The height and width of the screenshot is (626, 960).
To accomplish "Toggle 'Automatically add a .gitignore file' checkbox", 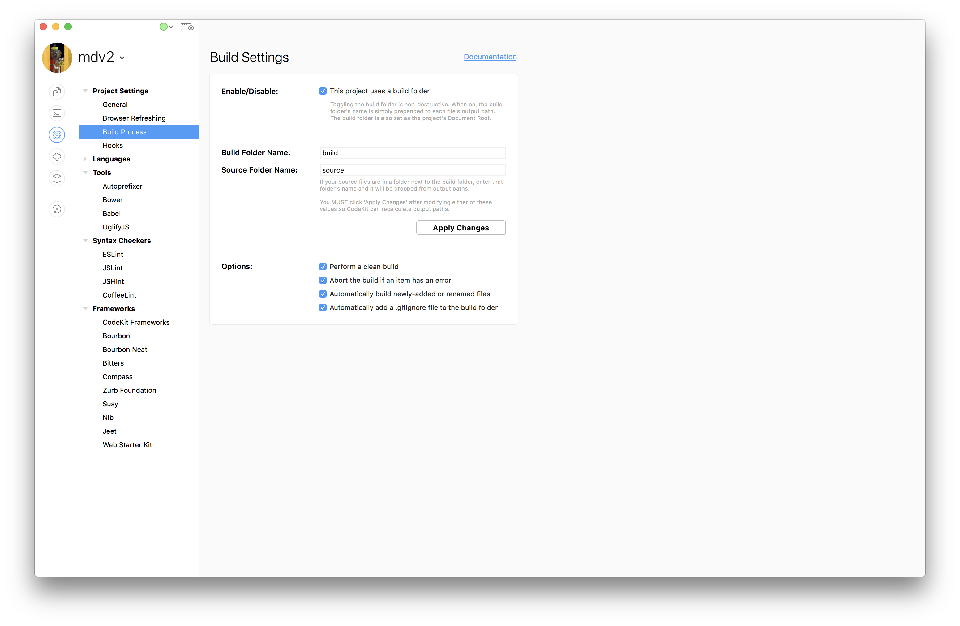I will coord(323,307).
